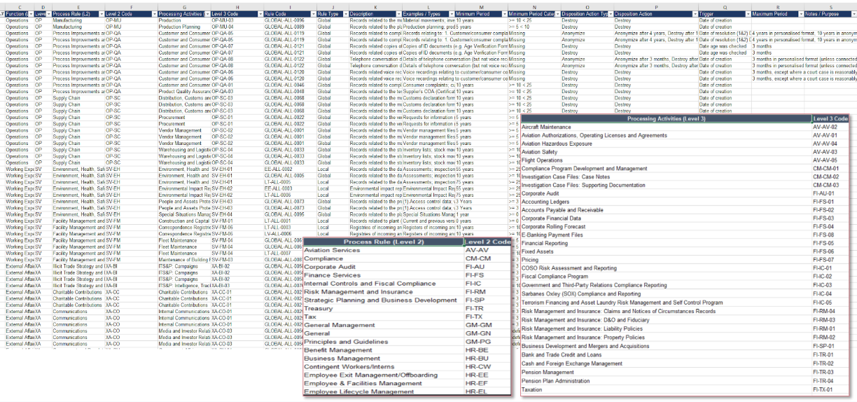Click Investigation Case Files: Case Notes row
857x402 pixels.
666,177
